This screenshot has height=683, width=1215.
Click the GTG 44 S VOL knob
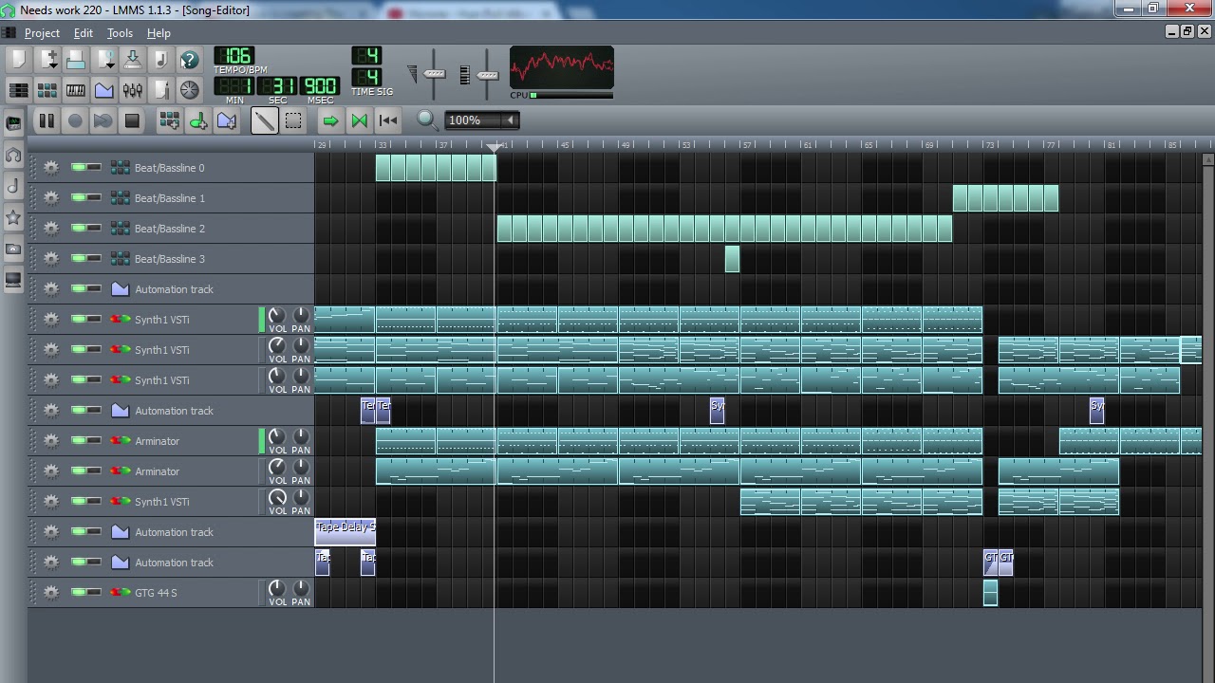click(277, 588)
